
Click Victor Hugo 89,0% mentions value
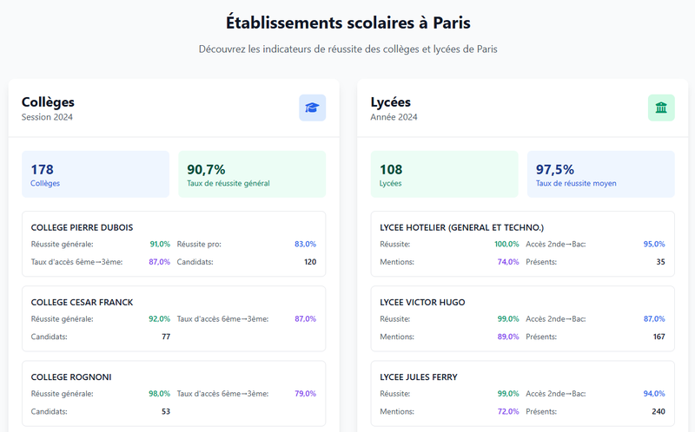[x=508, y=337]
